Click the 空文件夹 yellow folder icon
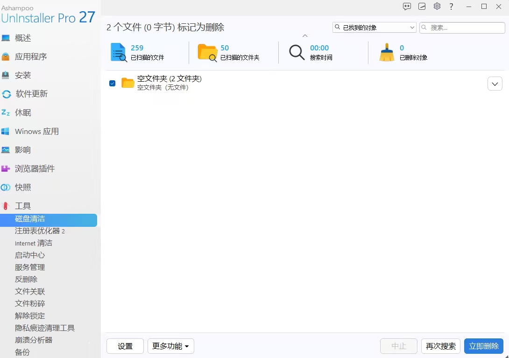The width and height of the screenshot is (509, 358). point(128,83)
